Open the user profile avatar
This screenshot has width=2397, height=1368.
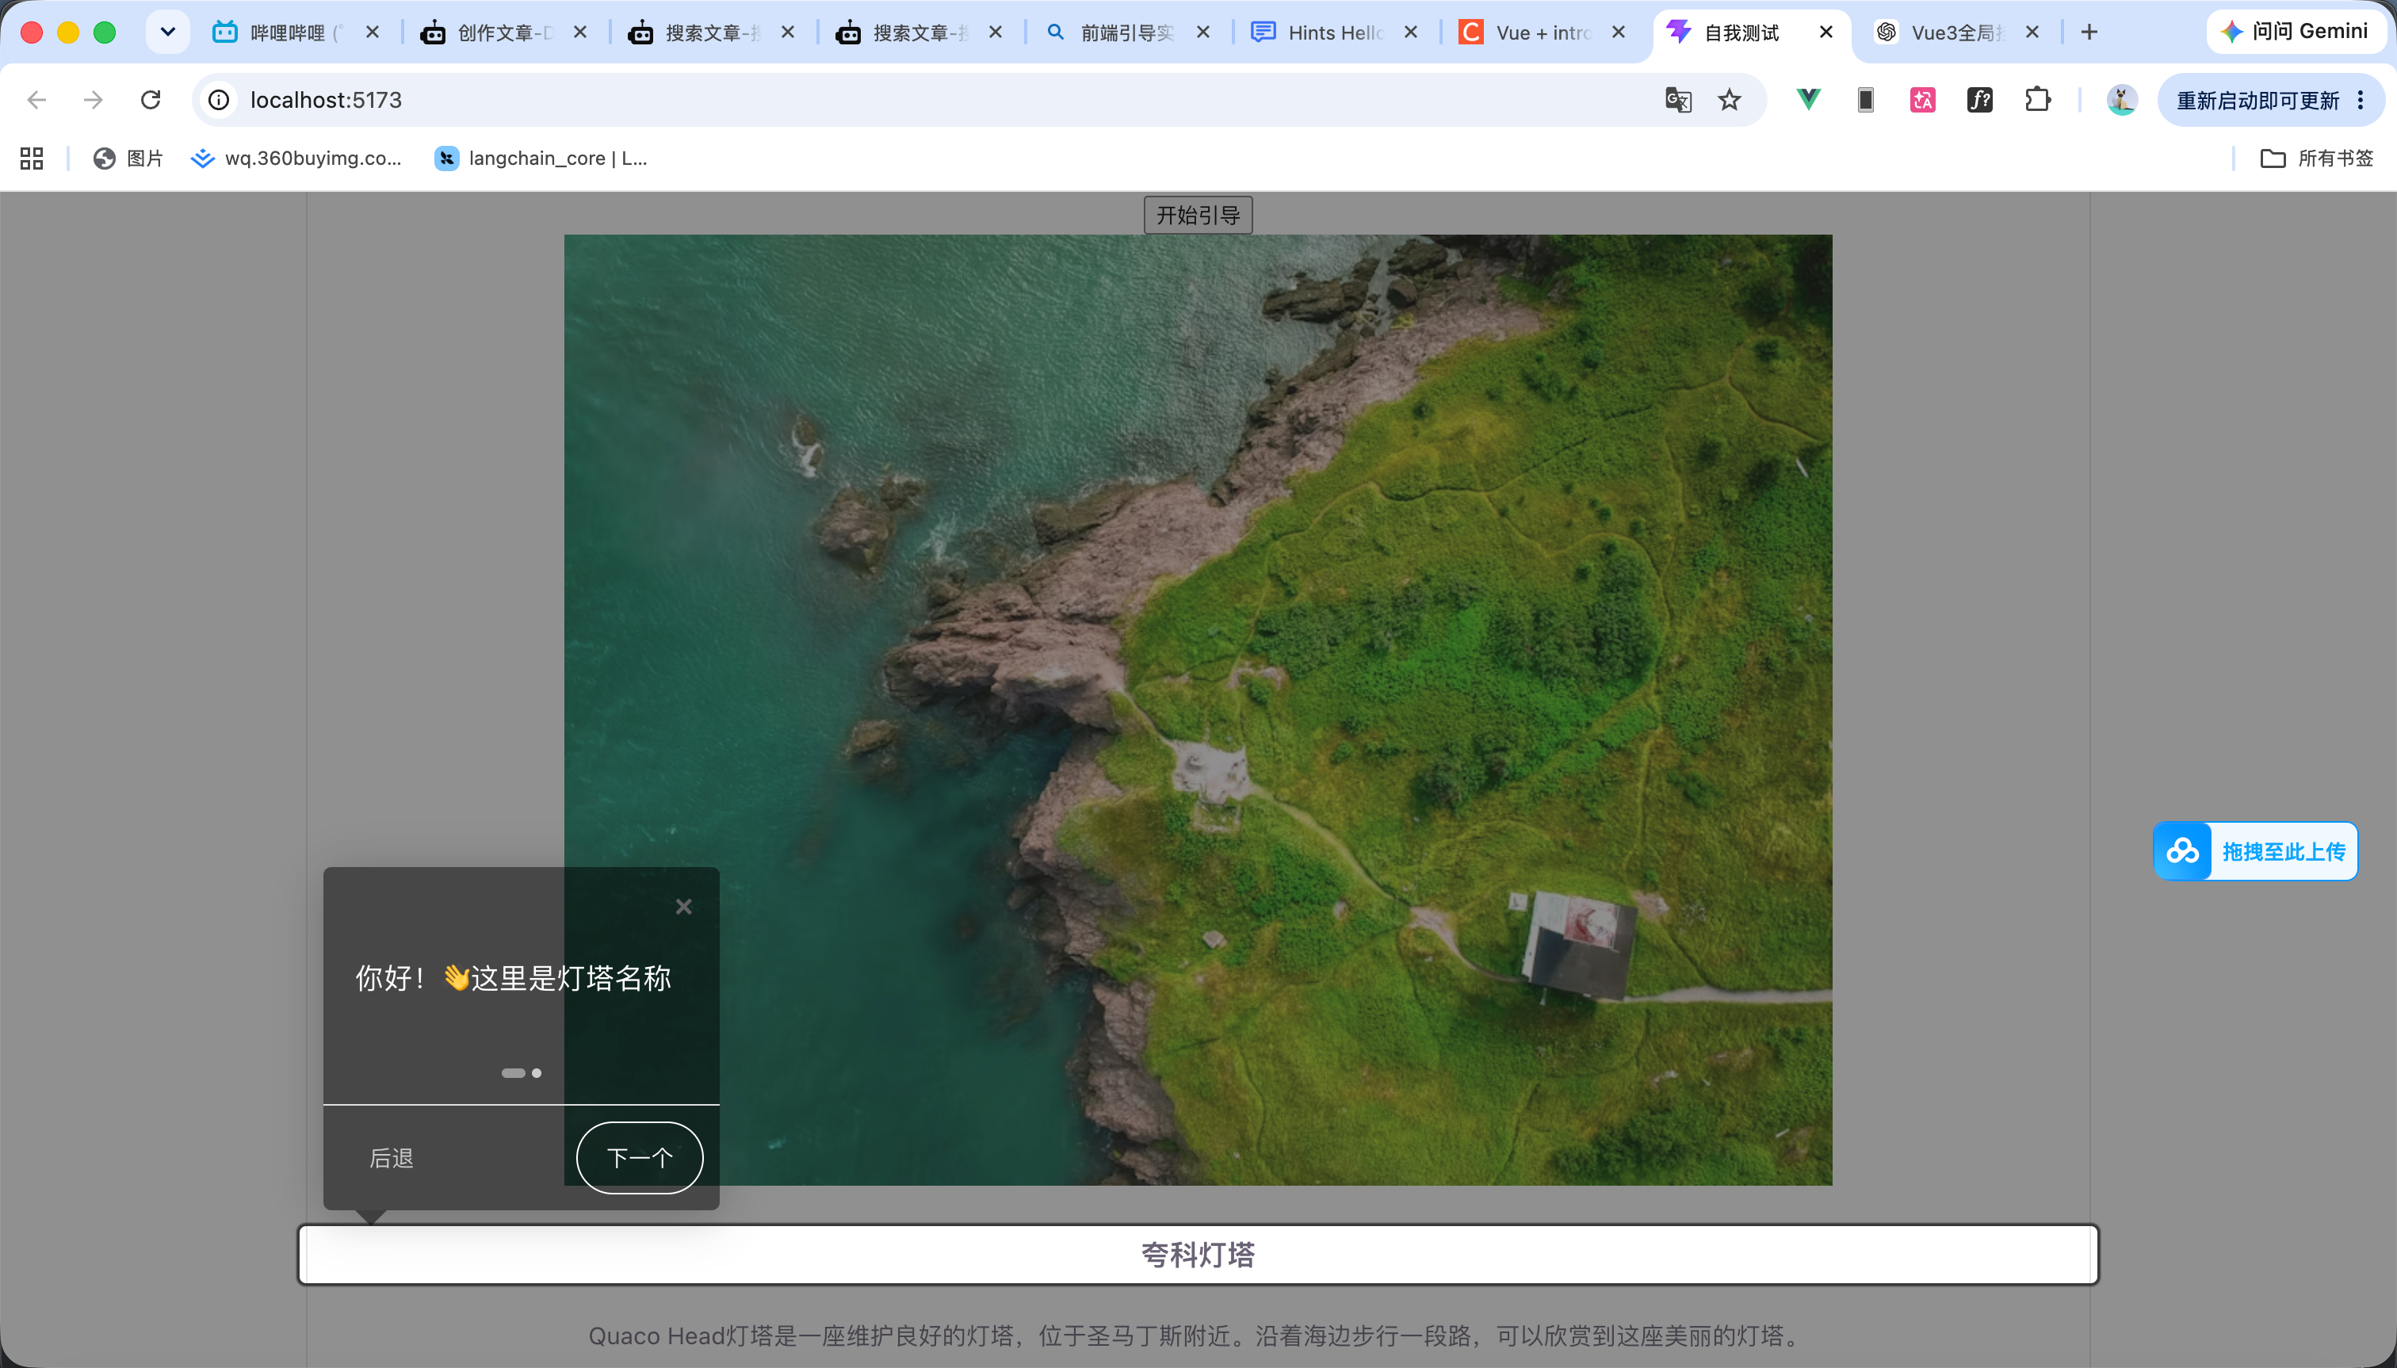2122,100
